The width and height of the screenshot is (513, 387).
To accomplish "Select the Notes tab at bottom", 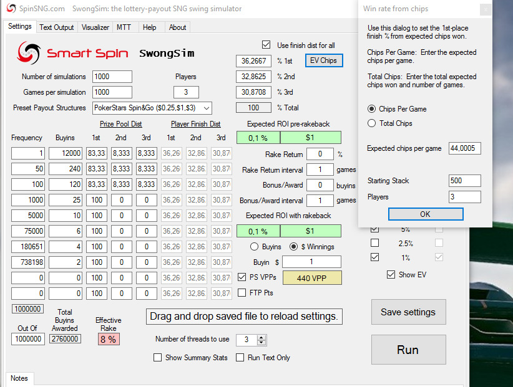I will [x=19, y=378].
